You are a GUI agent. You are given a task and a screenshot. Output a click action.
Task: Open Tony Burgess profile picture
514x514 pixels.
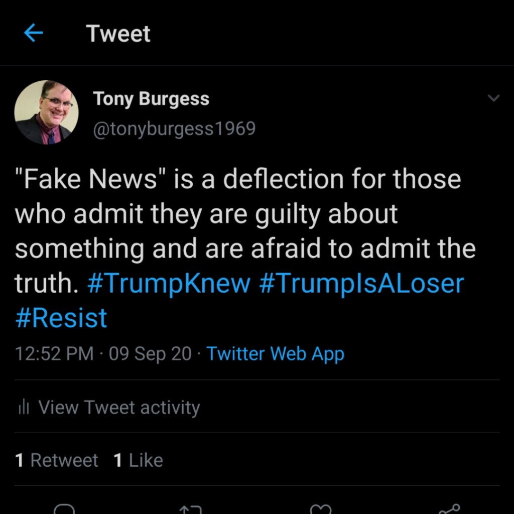tap(46, 112)
